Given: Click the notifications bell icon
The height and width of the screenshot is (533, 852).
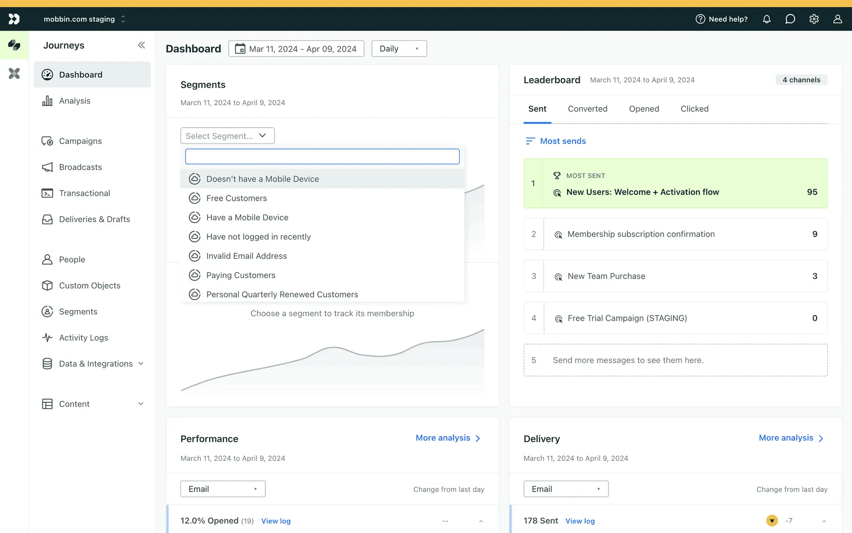Looking at the screenshot, I should (766, 19).
